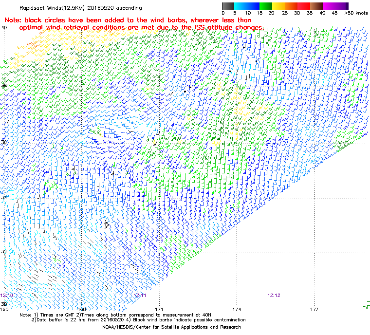Click the '45' label under the color bar
Image resolution: width=370 pixels, height=335 pixels.
tap(334, 13)
